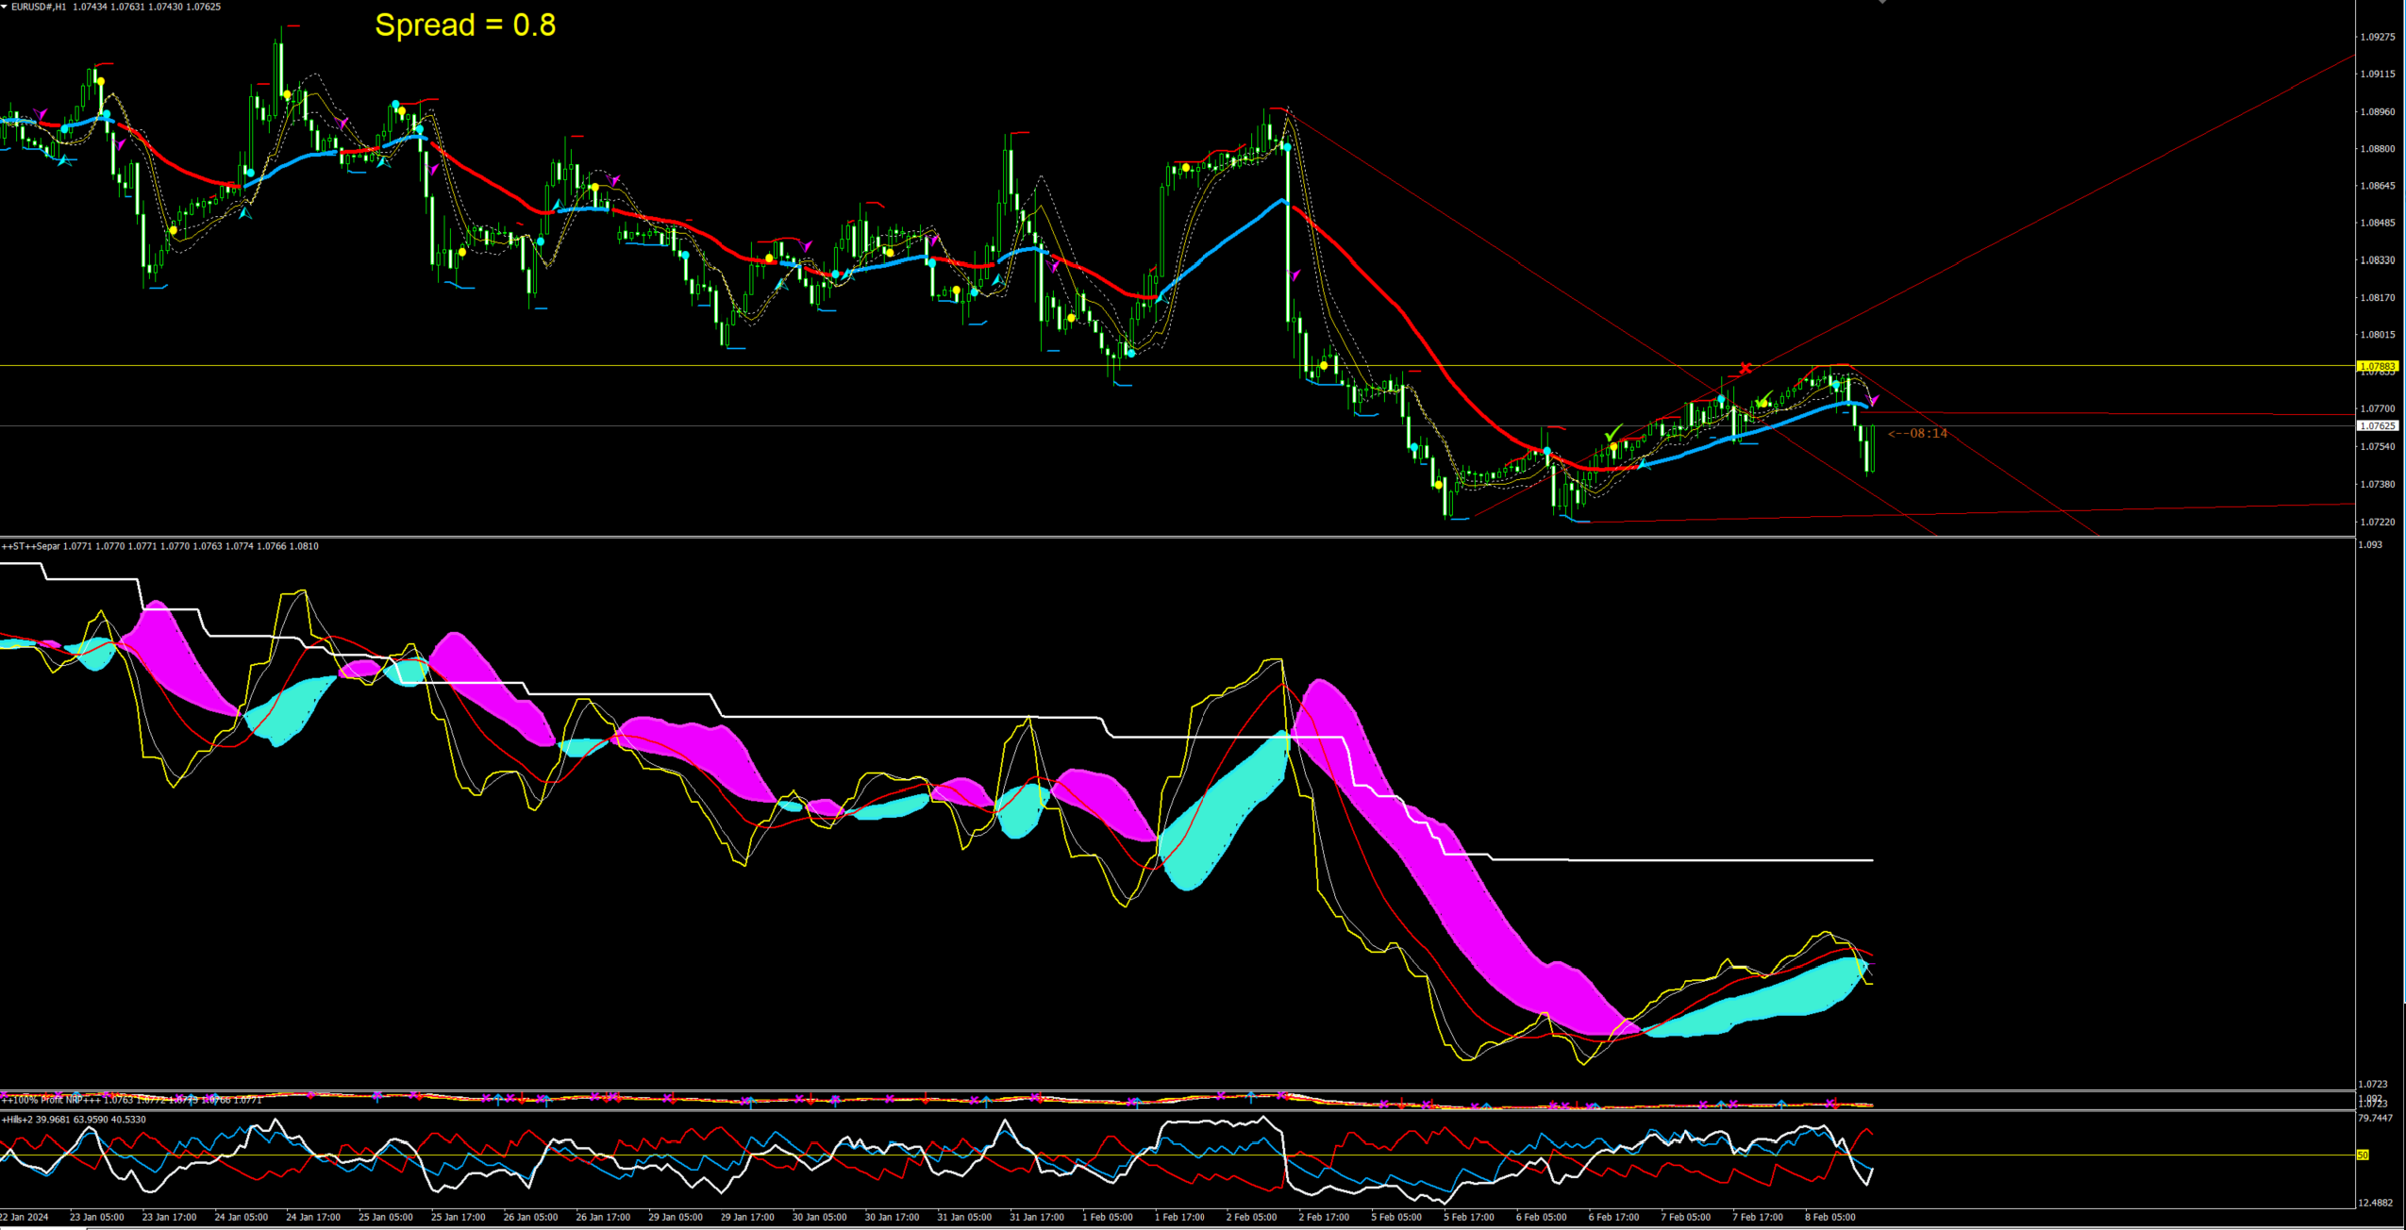Click the white 1.07625 current price tag
Screen dimensions: 2406x1230
coord(2377,426)
